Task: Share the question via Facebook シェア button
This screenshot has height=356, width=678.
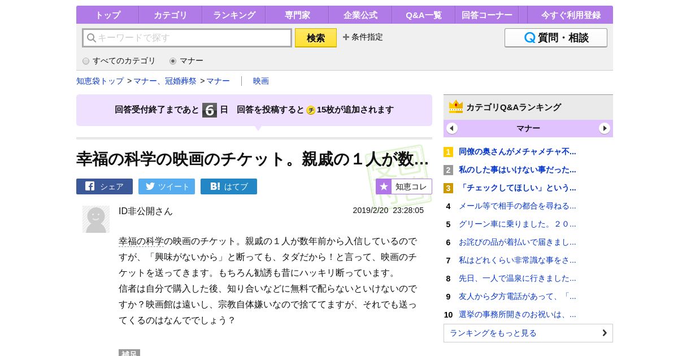Action: point(105,186)
